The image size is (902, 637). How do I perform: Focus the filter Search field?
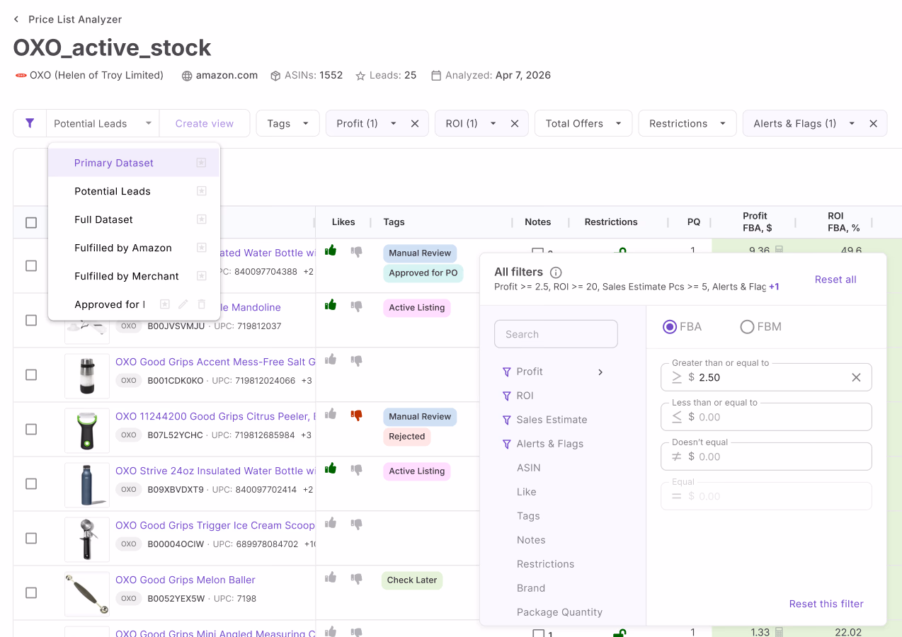556,334
